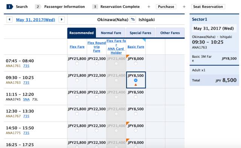Swap Okinawa and Ishigaki route direction
241x148 pixels.
[133, 19]
